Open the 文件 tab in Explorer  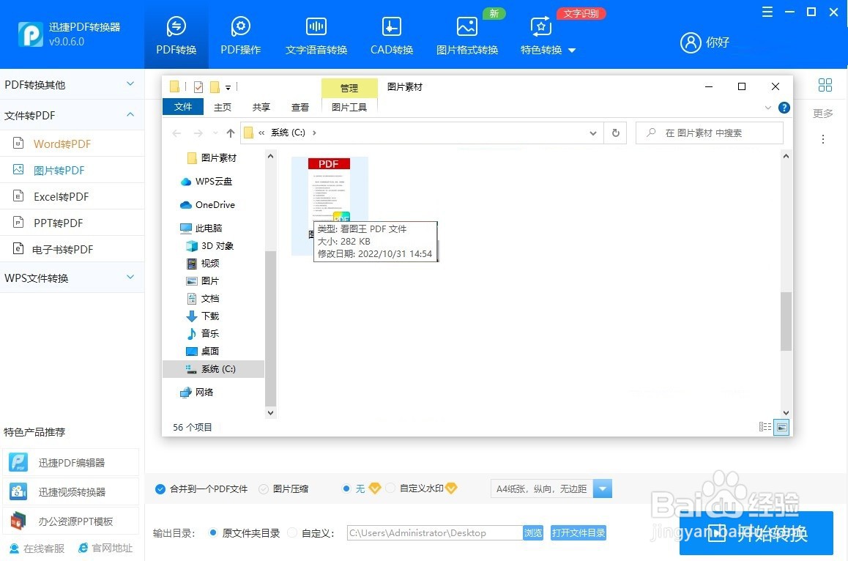pyautogui.click(x=183, y=107)
